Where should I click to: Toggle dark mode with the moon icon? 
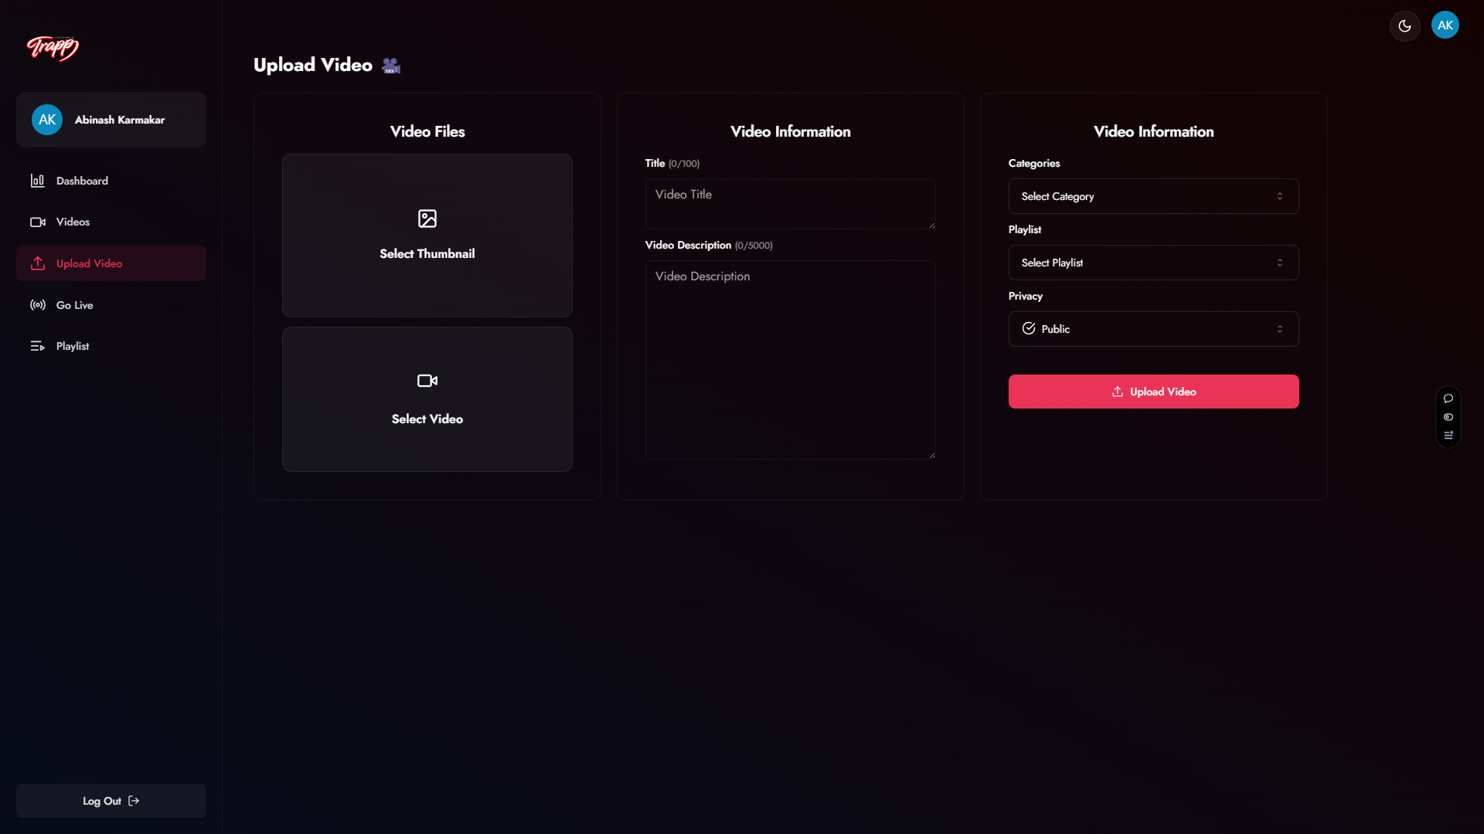click(x=1404, y=26)
